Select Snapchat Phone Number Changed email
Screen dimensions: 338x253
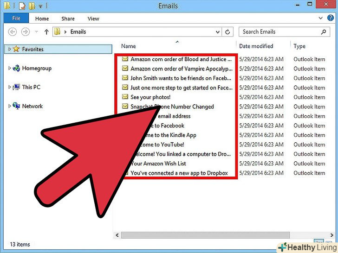pyautogui.click(x=172, y=107)
